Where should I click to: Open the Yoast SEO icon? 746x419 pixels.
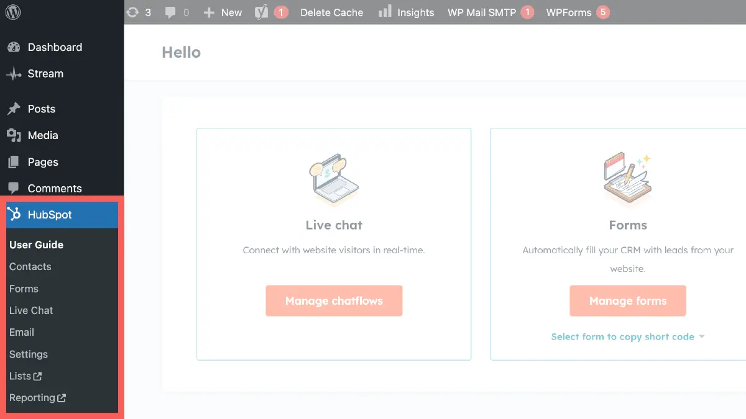[x=262, y=12]
